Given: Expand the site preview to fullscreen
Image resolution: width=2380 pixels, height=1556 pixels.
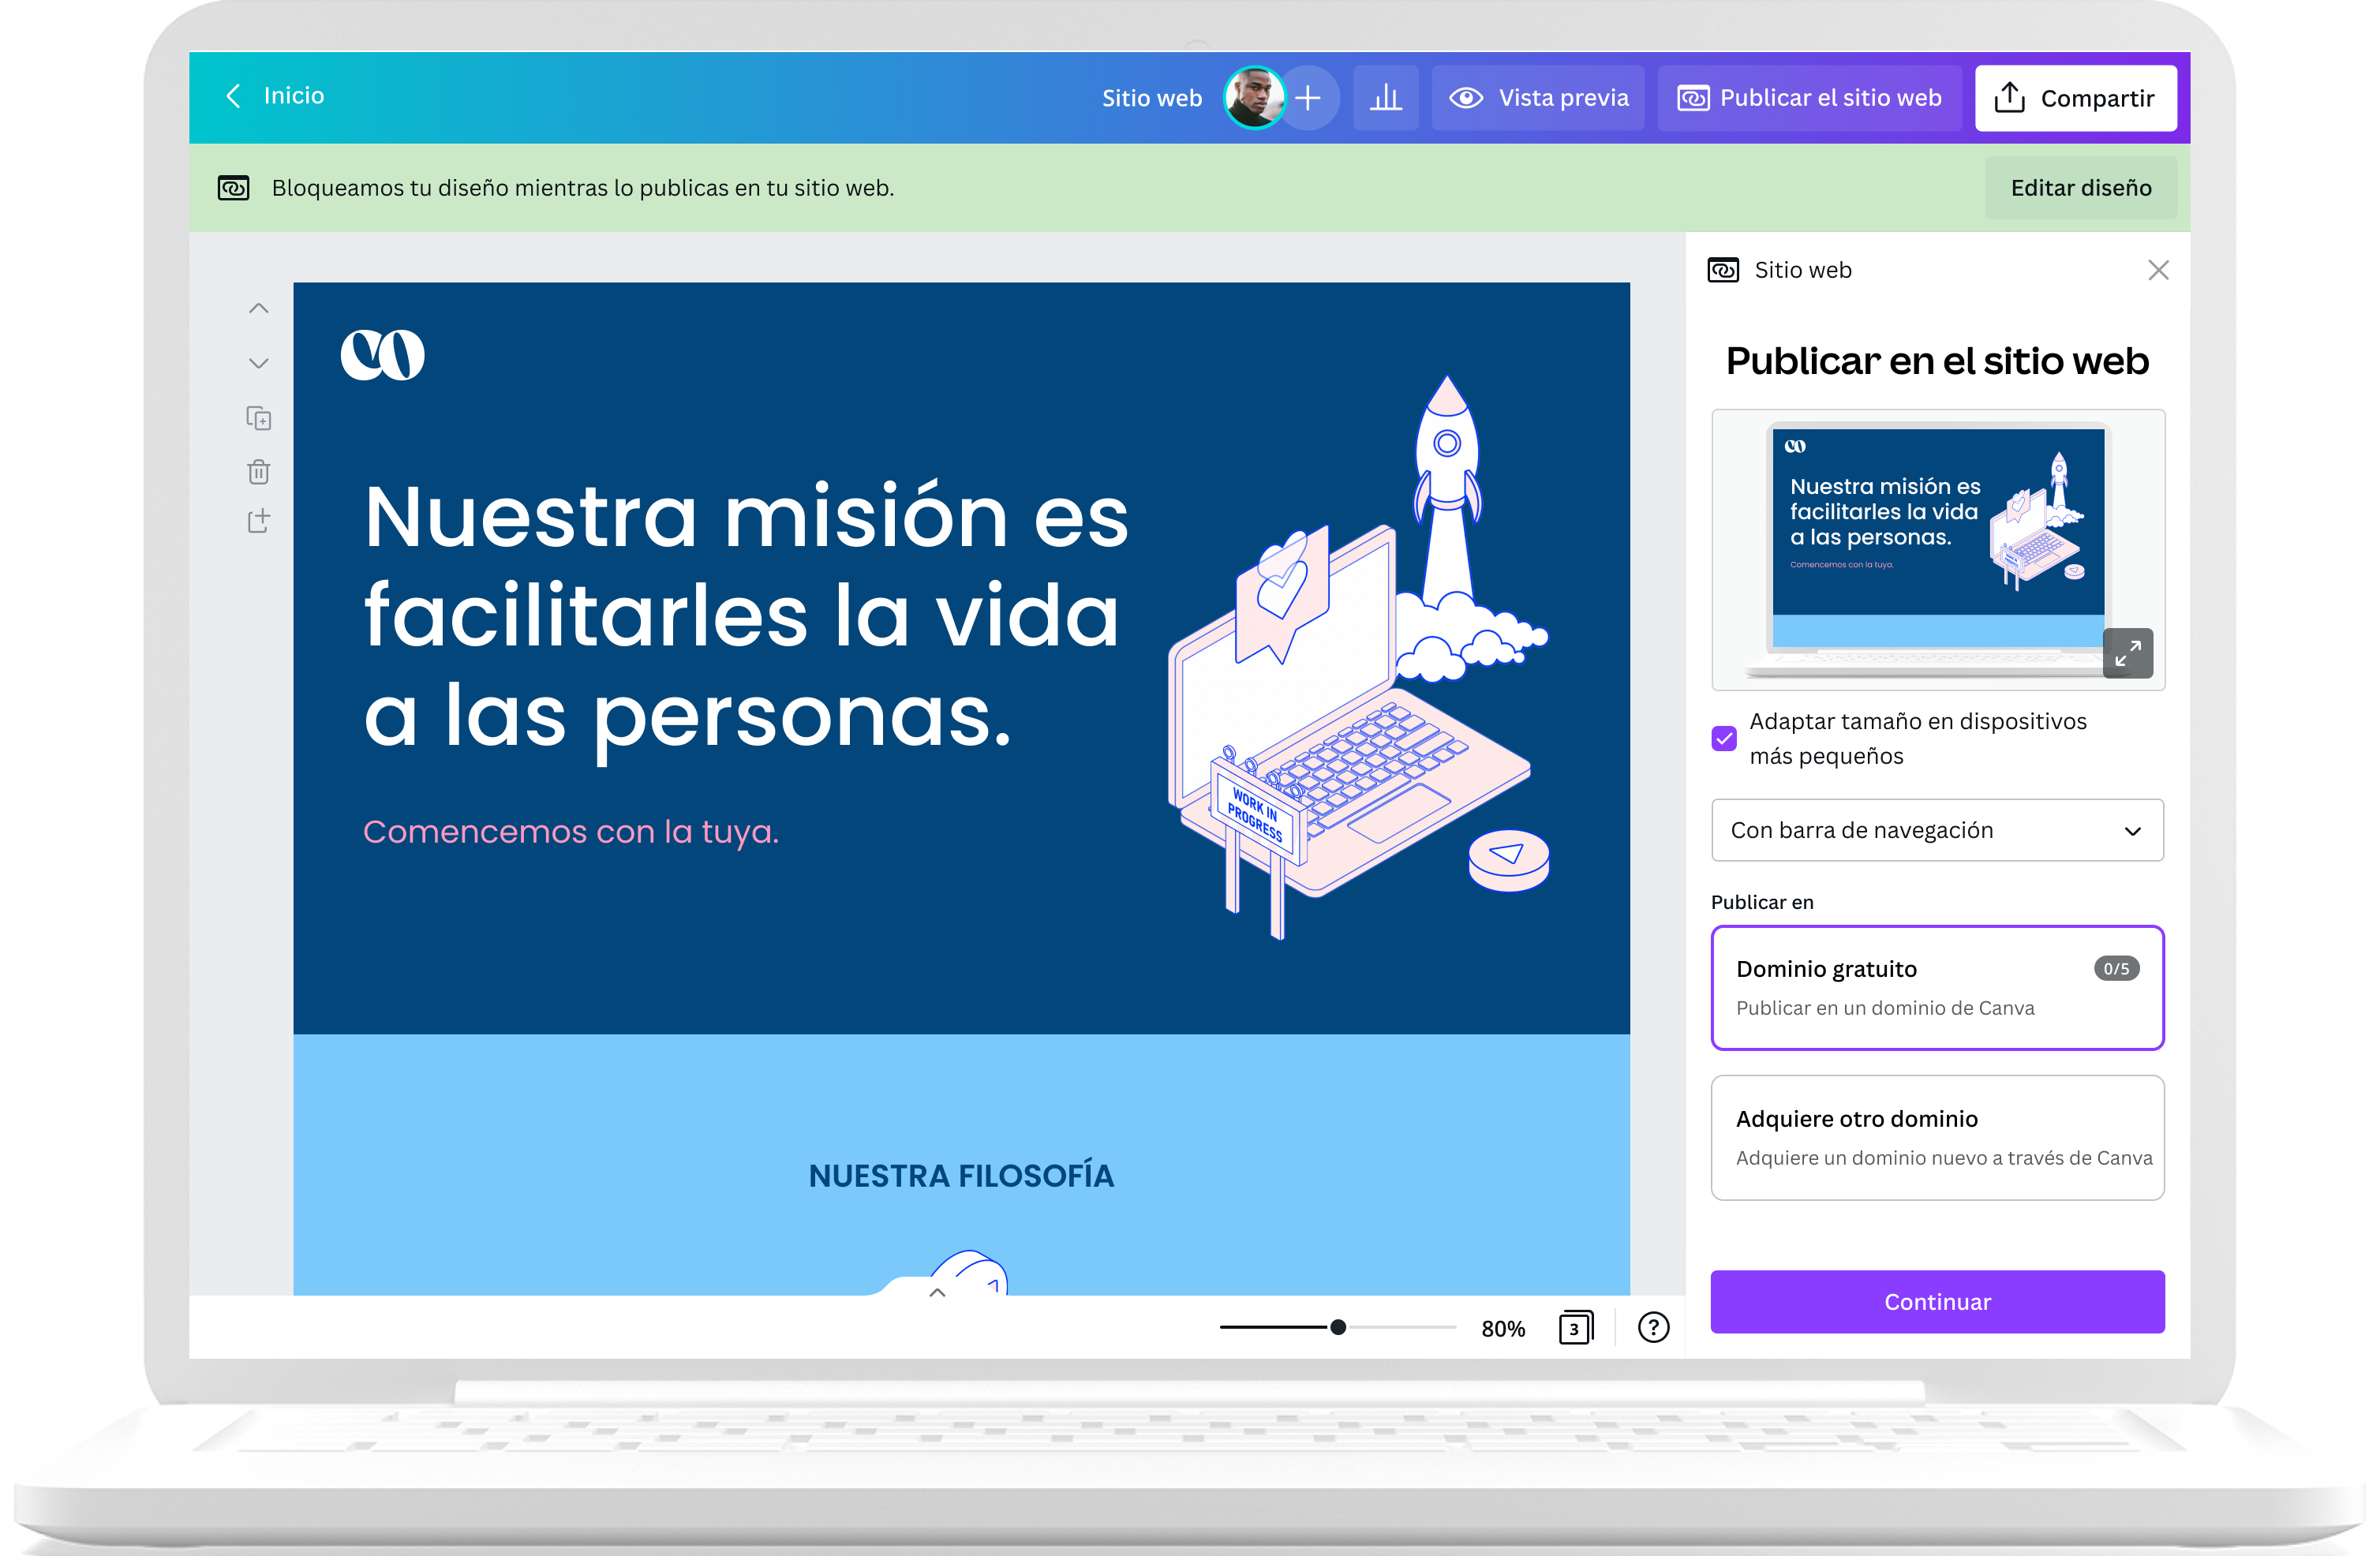Looking at the screenshot, I should [2128, 652].
